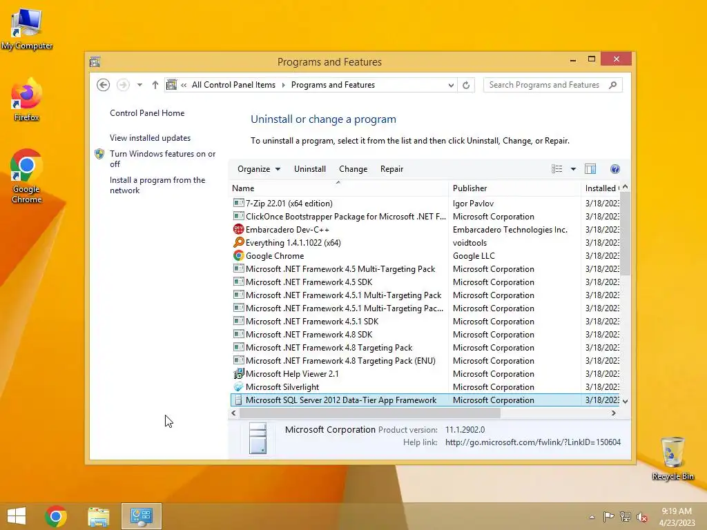Click Uninstall in the toolbar
The width and height of the screenshot is (707, 530).
click(x=310, y=169)
